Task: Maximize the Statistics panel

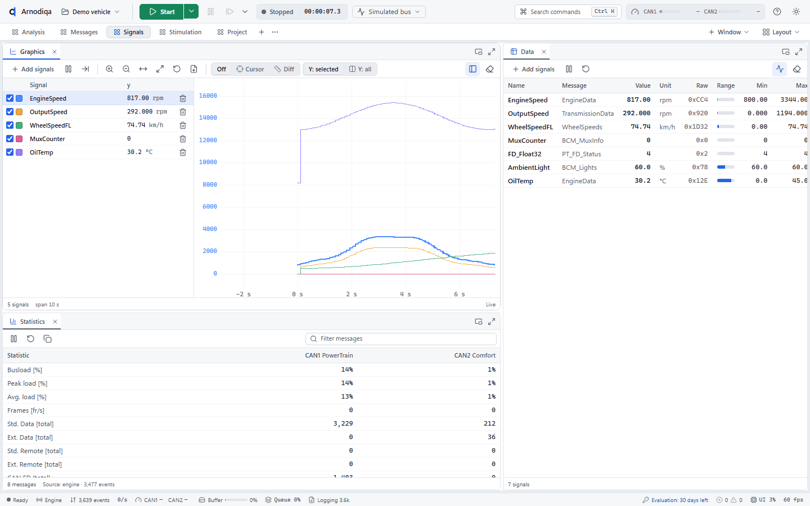Action: [x=492, y=322]
